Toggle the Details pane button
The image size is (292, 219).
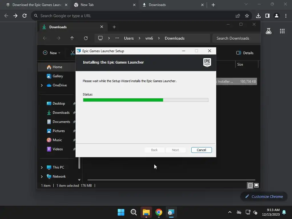(x=245, y=53)
